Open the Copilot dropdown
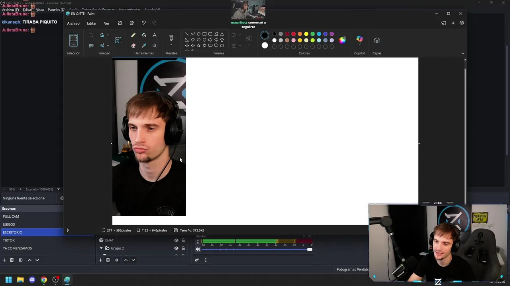This screenshot has height=286, width=510. [x=359, y=44]
